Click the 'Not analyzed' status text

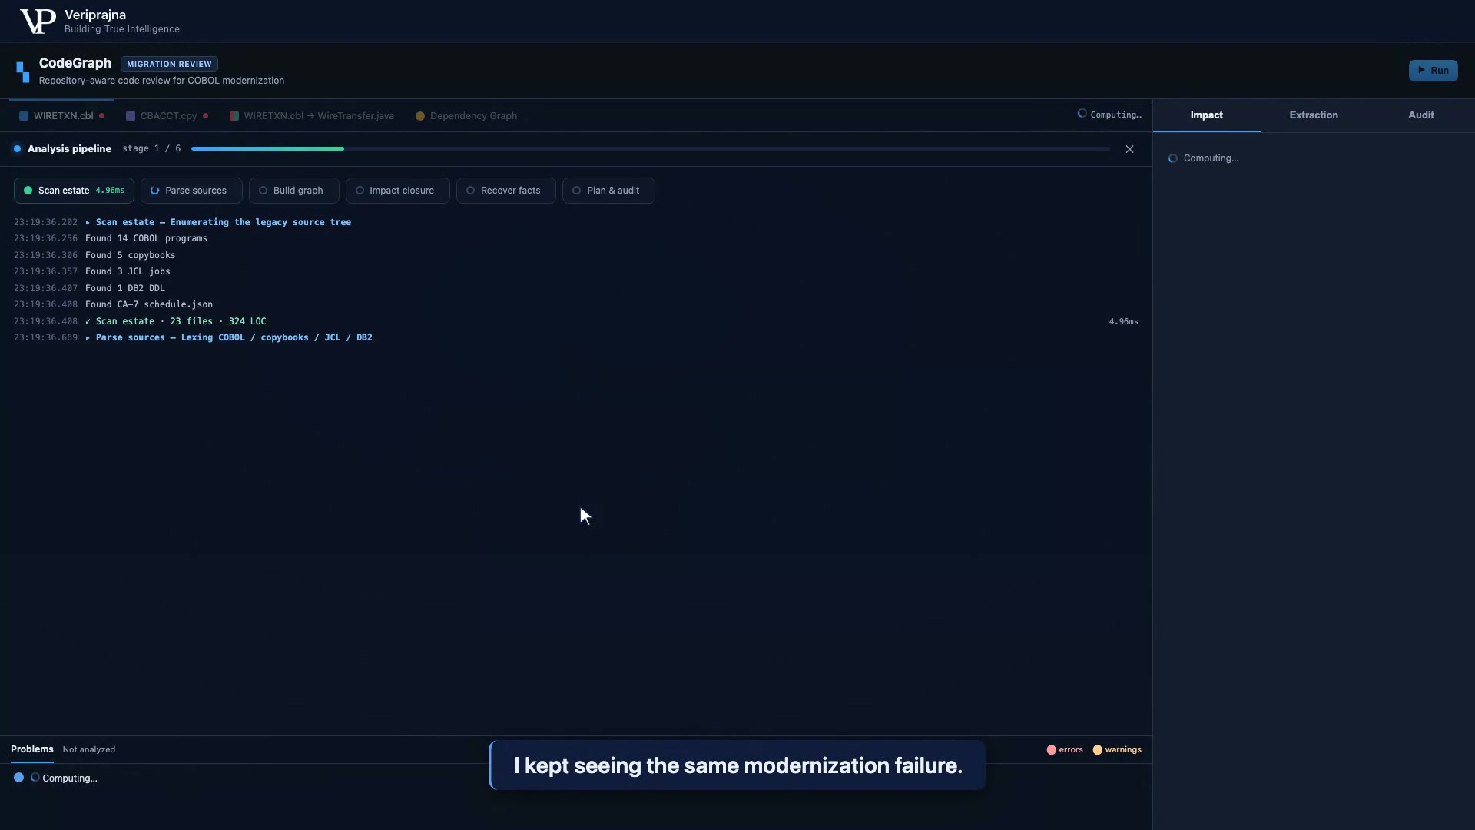[89, 749]
